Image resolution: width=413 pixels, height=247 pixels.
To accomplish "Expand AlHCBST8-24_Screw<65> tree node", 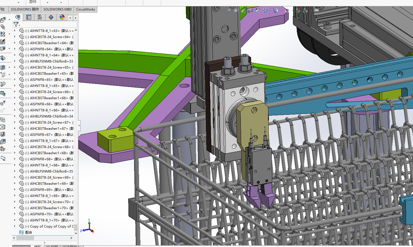I will (x=15, y=67).
